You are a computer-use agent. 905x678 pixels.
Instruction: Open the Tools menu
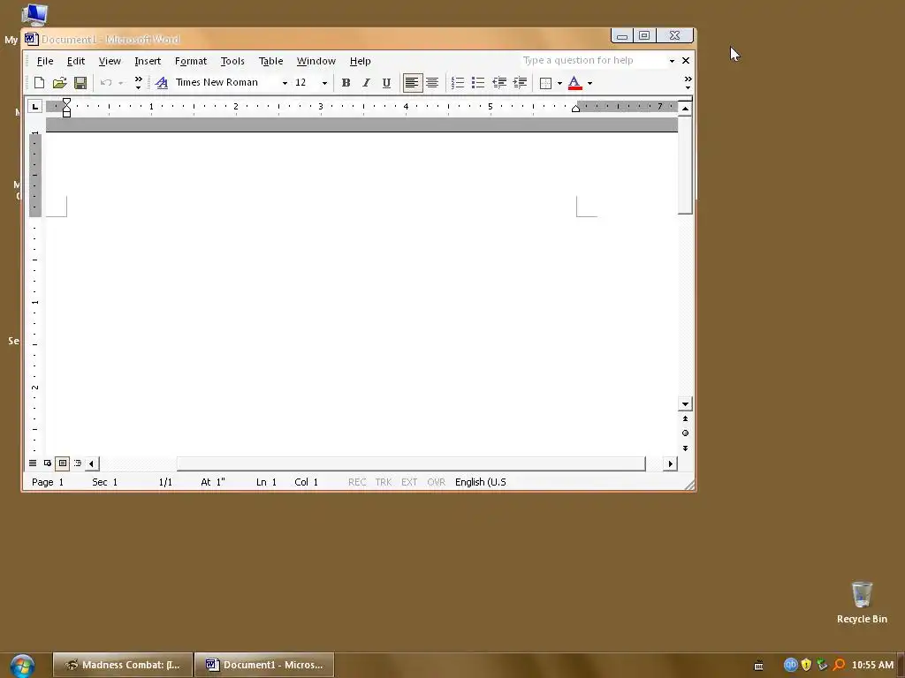(x=232, y=61)
